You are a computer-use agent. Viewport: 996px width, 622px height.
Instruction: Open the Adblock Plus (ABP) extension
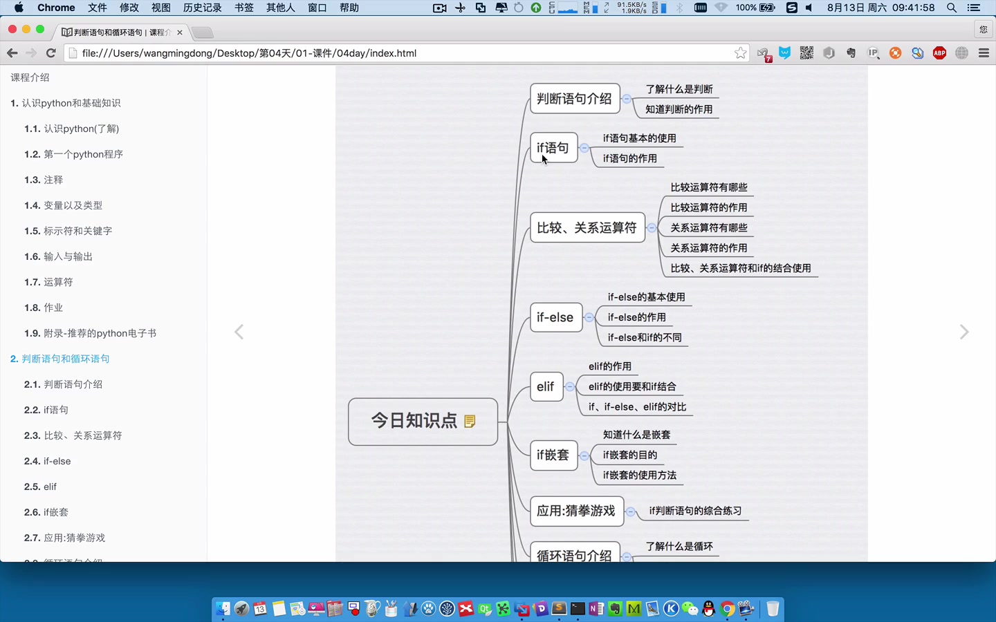coord(939,53)
